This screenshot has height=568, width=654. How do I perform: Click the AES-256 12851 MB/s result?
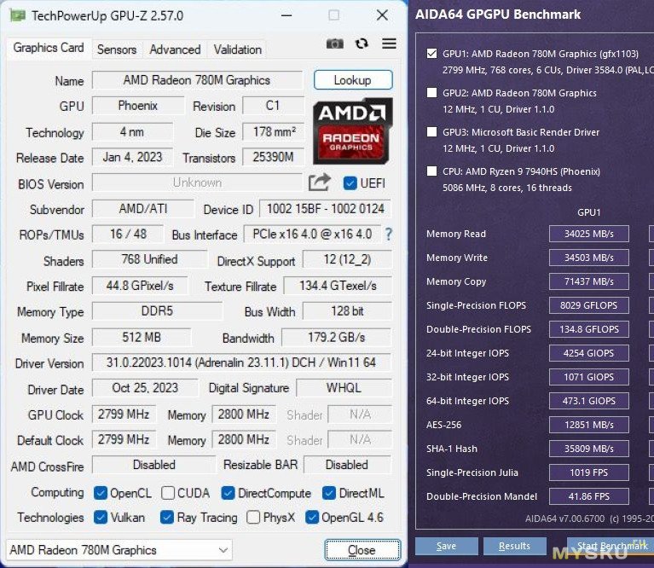[x=589, y=425]
